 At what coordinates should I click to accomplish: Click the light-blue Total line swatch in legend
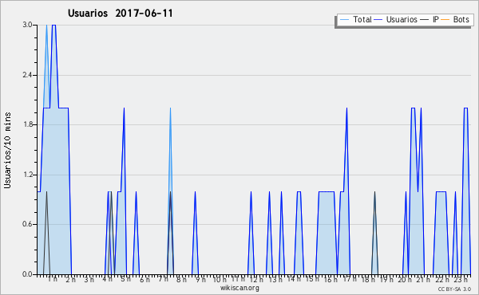(x=344, y=20)
